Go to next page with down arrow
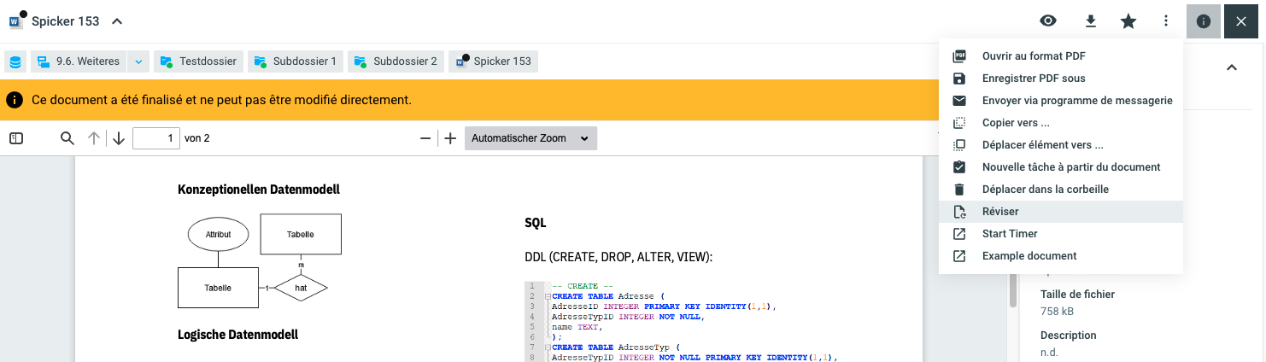The height and width of the screenshot is (362, 1266). click(x=119, y=138)
